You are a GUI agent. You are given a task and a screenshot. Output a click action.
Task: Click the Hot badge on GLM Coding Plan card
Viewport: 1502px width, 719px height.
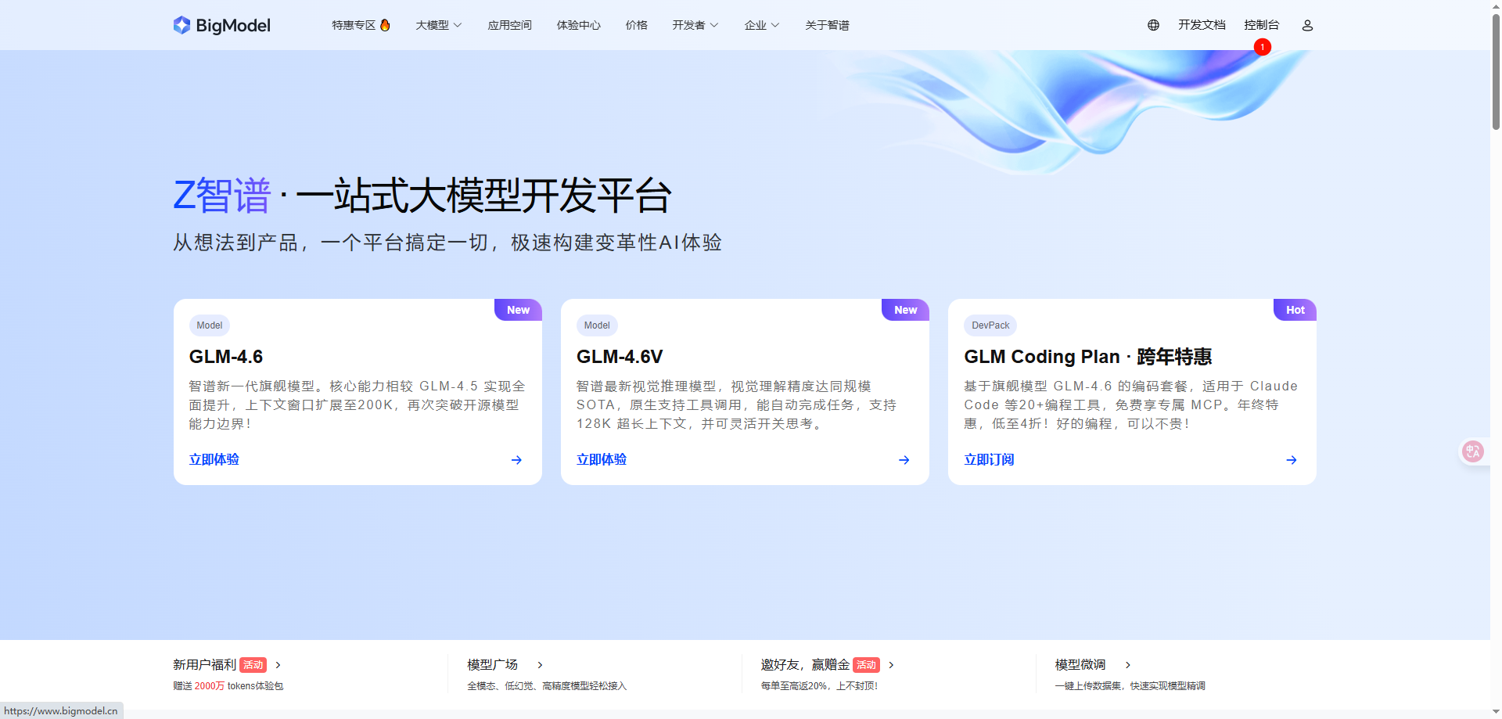1295,310
